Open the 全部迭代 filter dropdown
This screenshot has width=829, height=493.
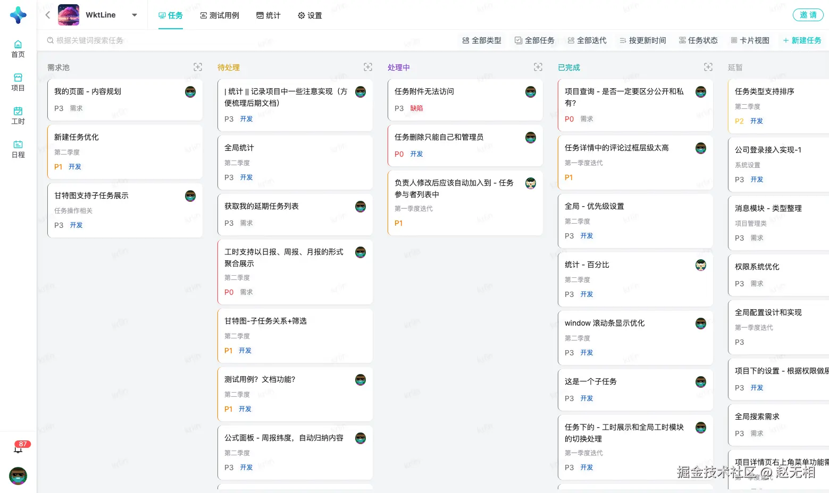pos(587,40)
